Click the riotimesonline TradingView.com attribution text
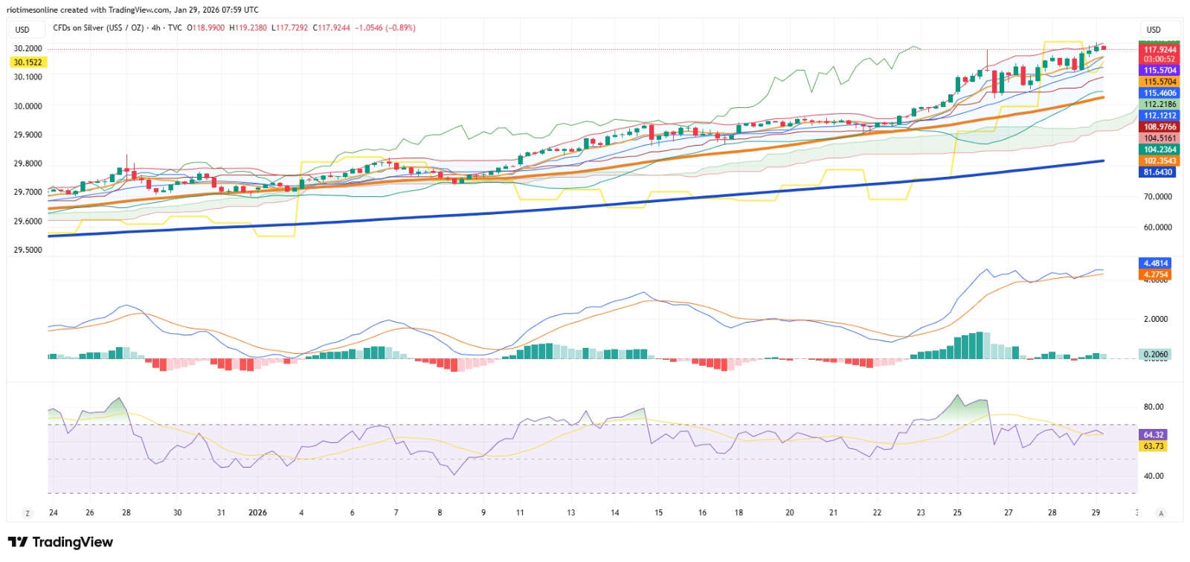The height and width of the screenshot is (562, 1190). click(x=132, y=10)
